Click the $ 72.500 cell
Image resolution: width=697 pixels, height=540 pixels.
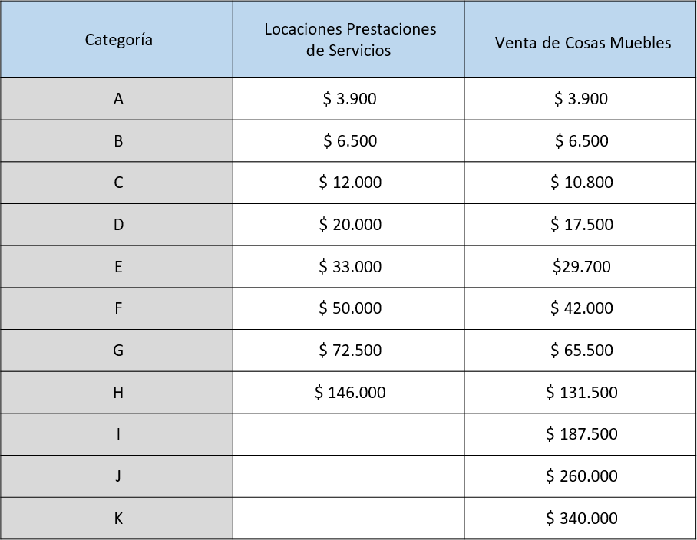[x=348, y=351]
